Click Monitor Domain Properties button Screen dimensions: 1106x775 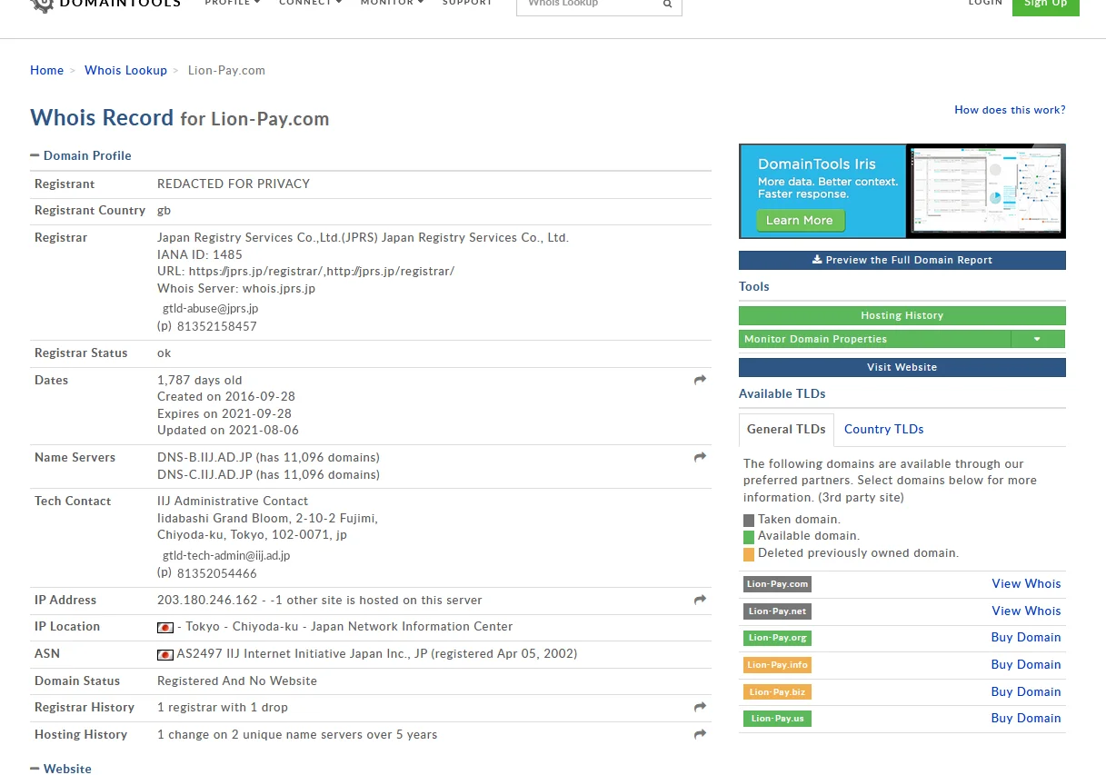coord(875,339)
